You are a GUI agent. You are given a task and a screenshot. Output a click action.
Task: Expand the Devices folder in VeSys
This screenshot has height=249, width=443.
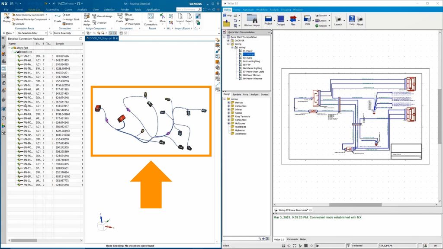coord(228,103)
